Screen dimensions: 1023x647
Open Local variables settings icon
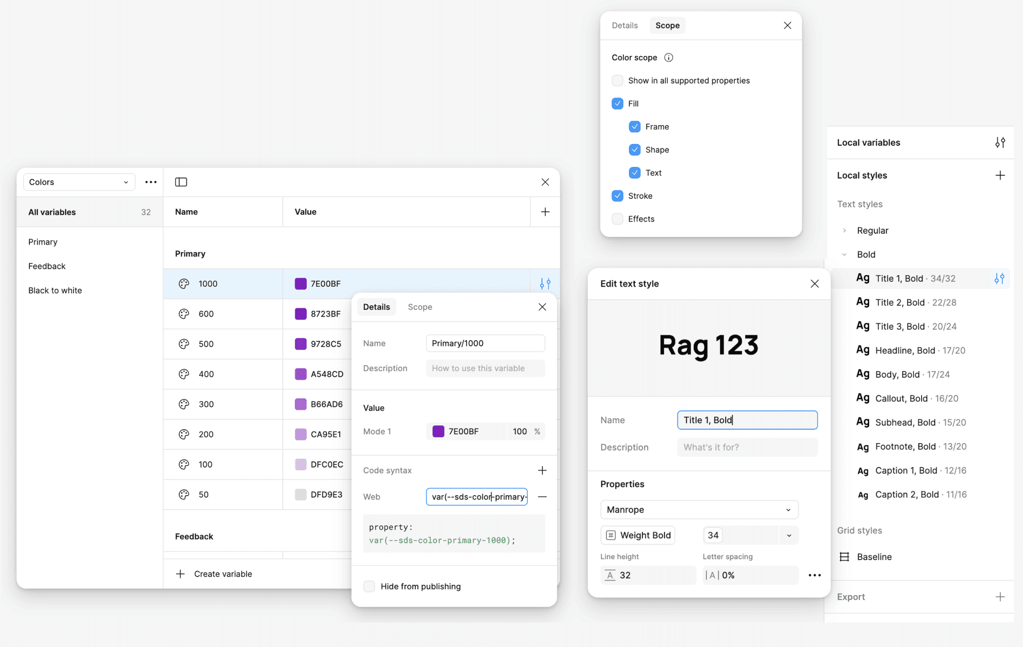tap(1000, 142)
